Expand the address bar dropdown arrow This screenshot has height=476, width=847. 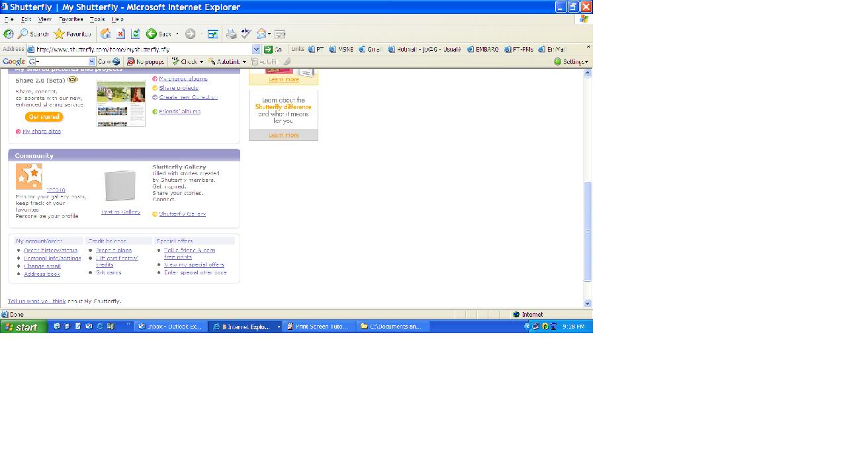[256, 49]
